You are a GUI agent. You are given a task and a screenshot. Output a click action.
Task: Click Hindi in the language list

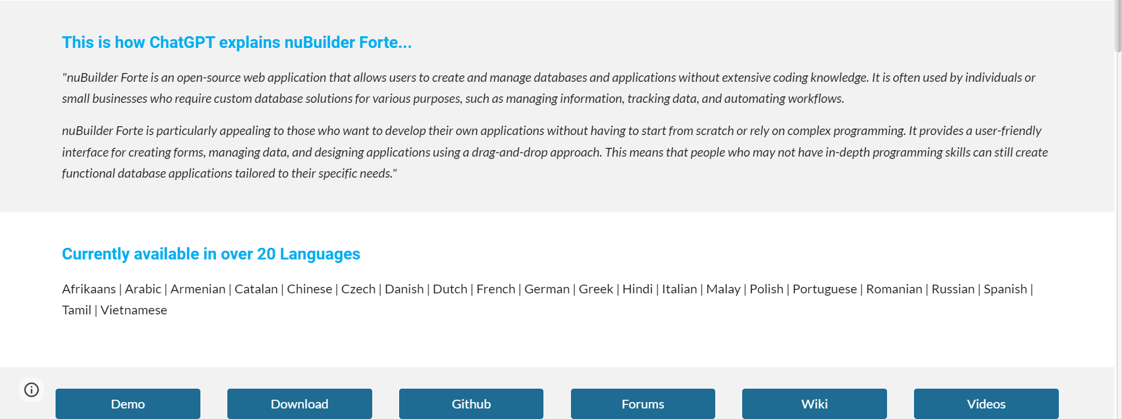[x=637, y=289]
